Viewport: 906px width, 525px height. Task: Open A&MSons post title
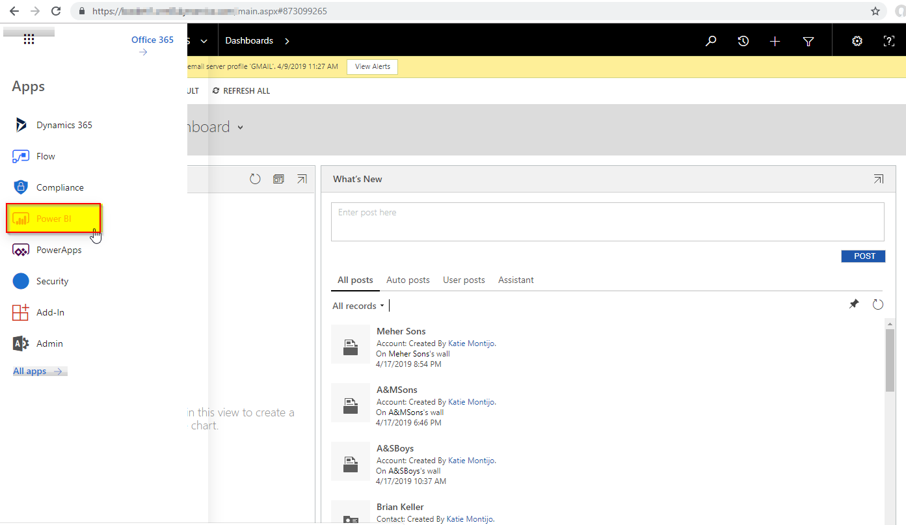tap(397, 390)
